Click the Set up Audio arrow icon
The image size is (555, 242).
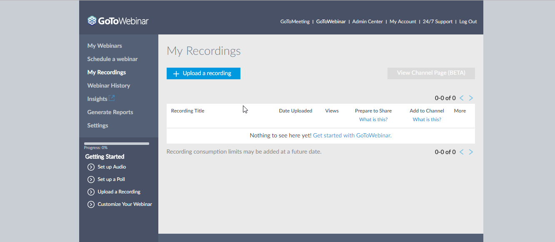pos(91,167)
